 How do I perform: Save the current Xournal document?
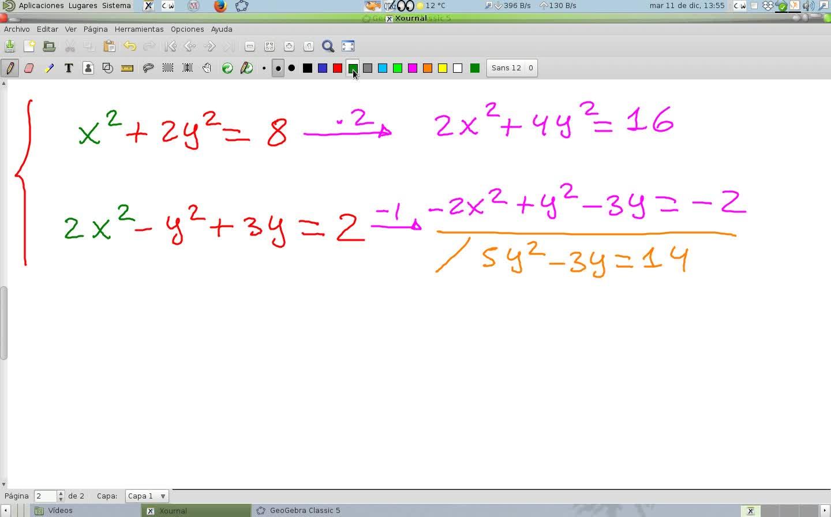pos(10,46)
